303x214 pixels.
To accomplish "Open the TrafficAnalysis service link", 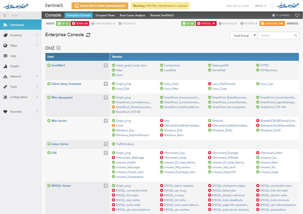I will tap(125, 144).
